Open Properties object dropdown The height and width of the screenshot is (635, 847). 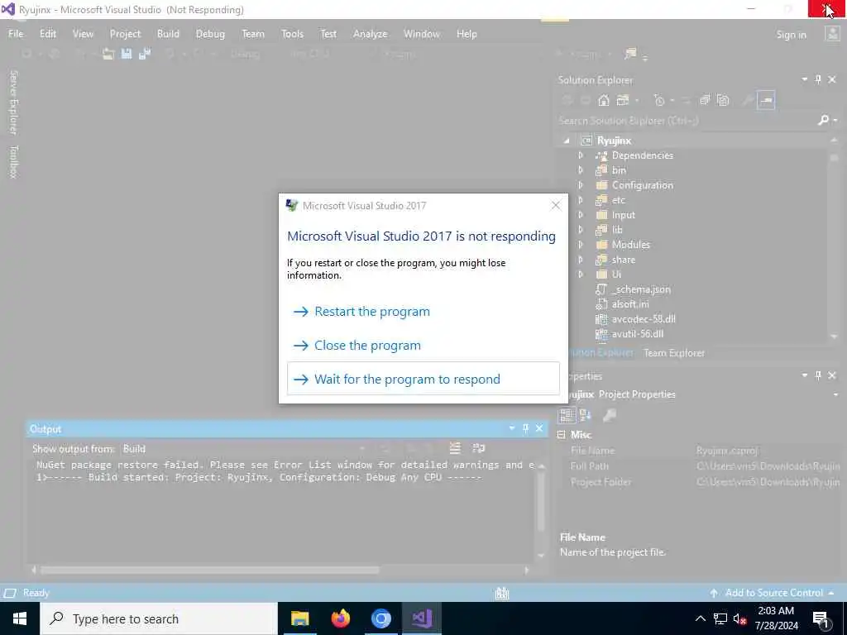pos(835,394)
